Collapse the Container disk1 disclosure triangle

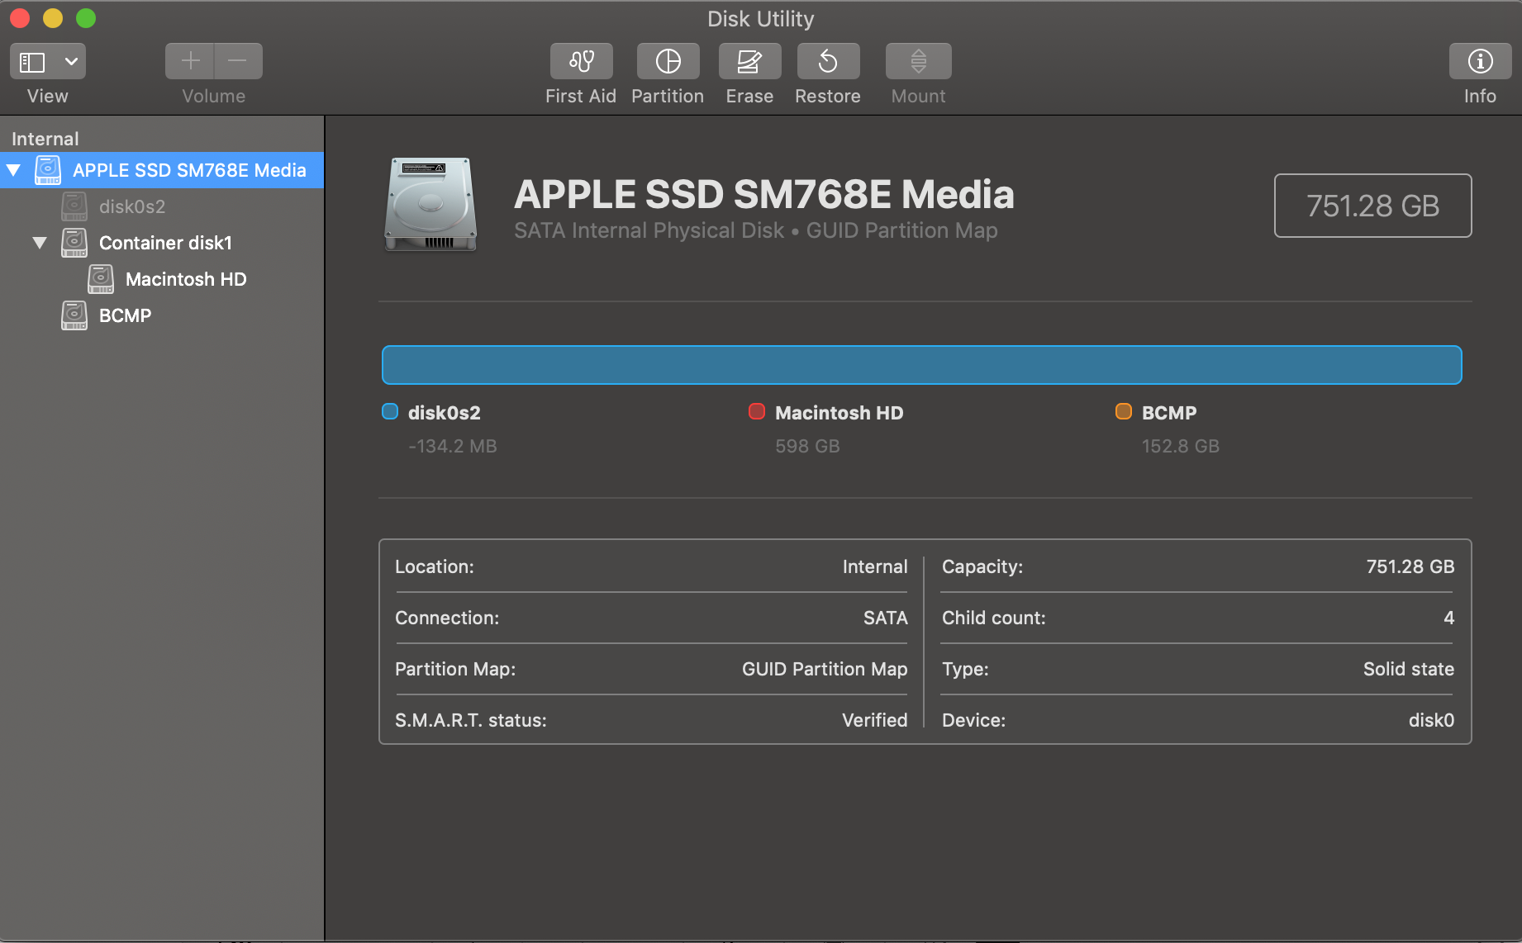point(40,244)
